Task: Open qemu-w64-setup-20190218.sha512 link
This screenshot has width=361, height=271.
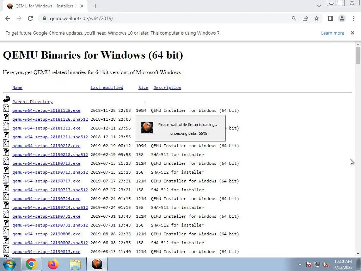Action: pyautogui.click(x=50, y=155)
